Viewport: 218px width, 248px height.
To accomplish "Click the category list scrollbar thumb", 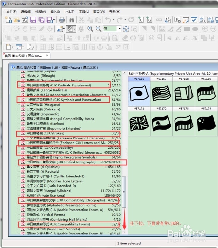I will [124, 192].
